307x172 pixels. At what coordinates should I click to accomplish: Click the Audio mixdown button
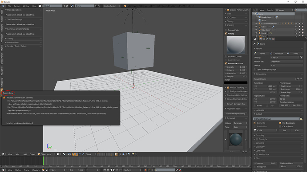click(x=295, y=54)
